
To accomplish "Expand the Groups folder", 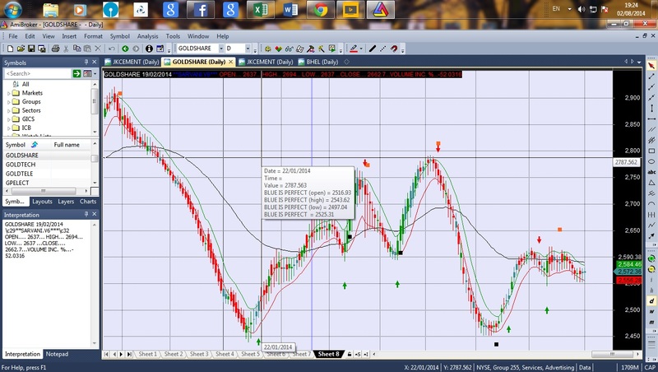I will pyautogui.click(x=9, y=102).
